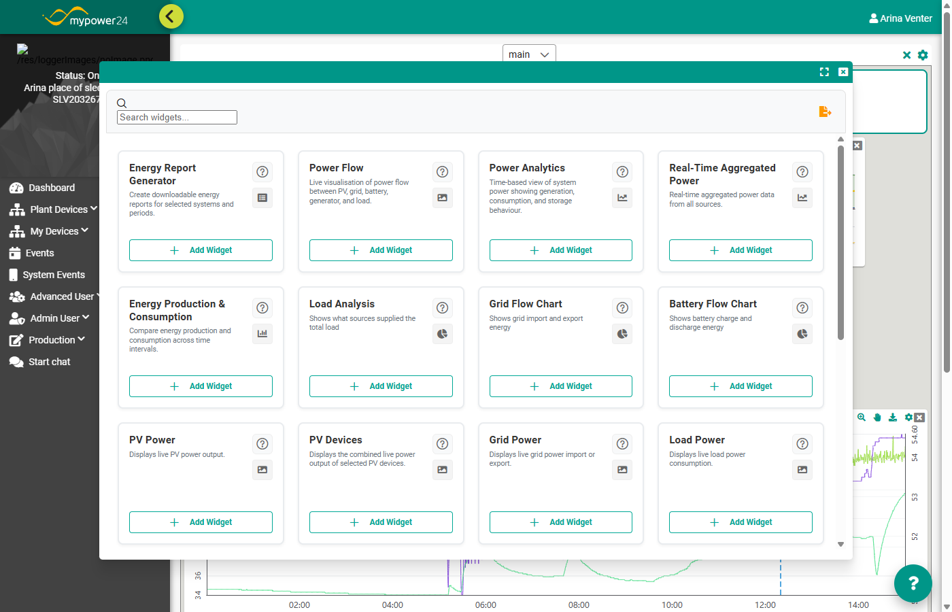The width and height of the screenshot is (952, 612).
Task: Click the green help bubble at the bottom right
Action: pyautogui.click(x=913, y=583)
